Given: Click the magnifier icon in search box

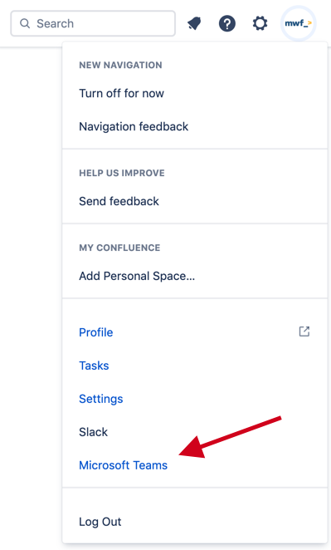Looking at the screenshot, I should coord(25,23).
